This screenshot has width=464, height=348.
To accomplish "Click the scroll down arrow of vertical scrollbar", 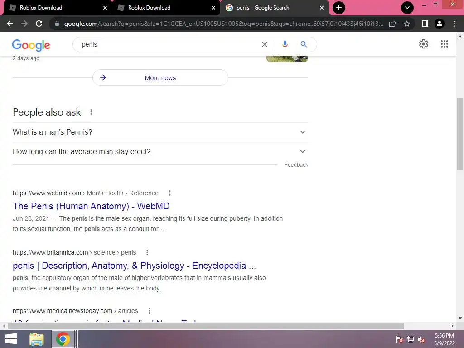I will click(x=460, y=318).
